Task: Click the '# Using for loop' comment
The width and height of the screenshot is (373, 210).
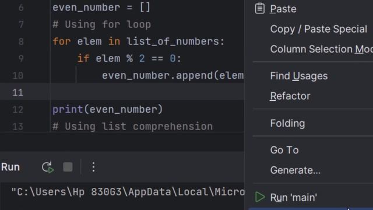Action: (x=101, y=24)
